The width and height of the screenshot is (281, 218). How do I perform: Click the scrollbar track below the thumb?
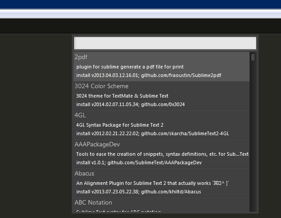[x=253, y=136]
